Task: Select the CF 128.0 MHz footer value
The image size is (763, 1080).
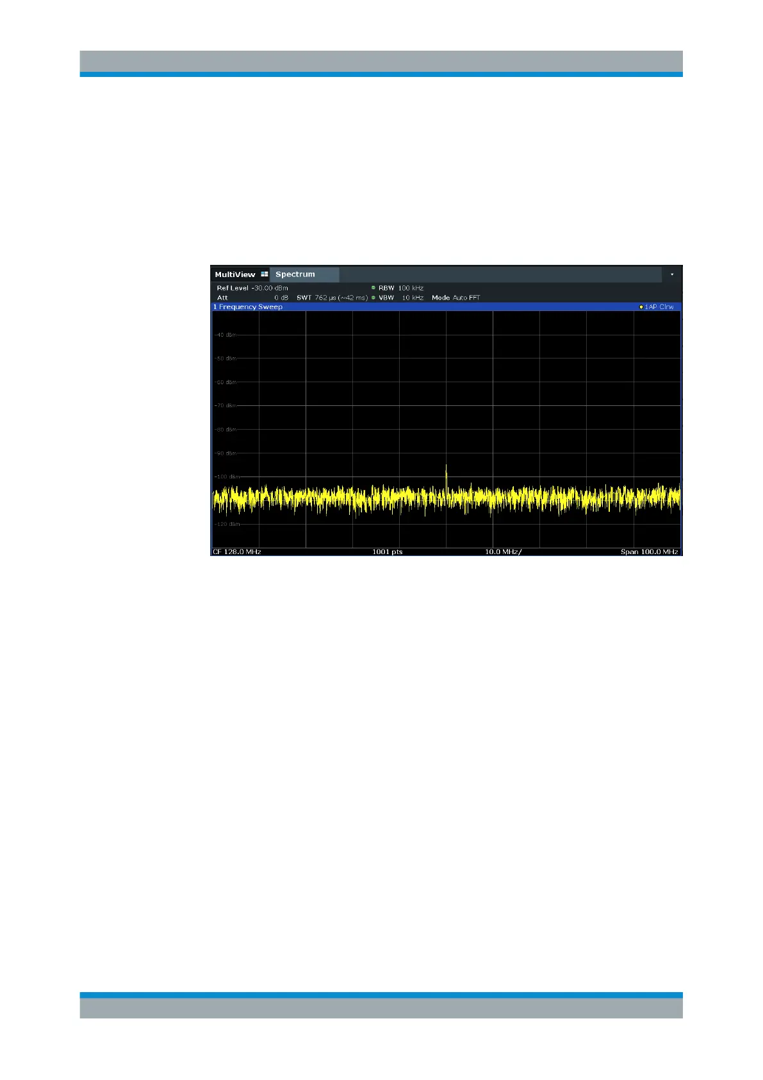Action: [237, 552]
